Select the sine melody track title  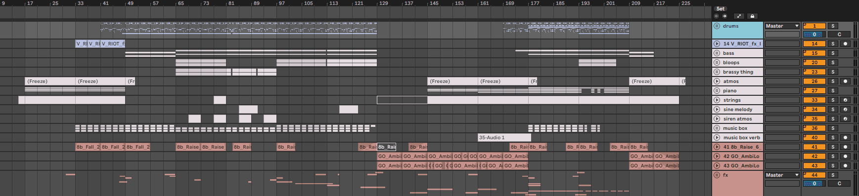click(x=738, y=110)
